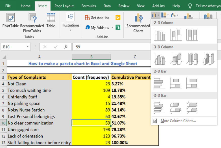This screenshot has width=221, height=148.
Task: Open the Insert Hierarchy Chart dropdown
Action: click(x=165, y=15)
